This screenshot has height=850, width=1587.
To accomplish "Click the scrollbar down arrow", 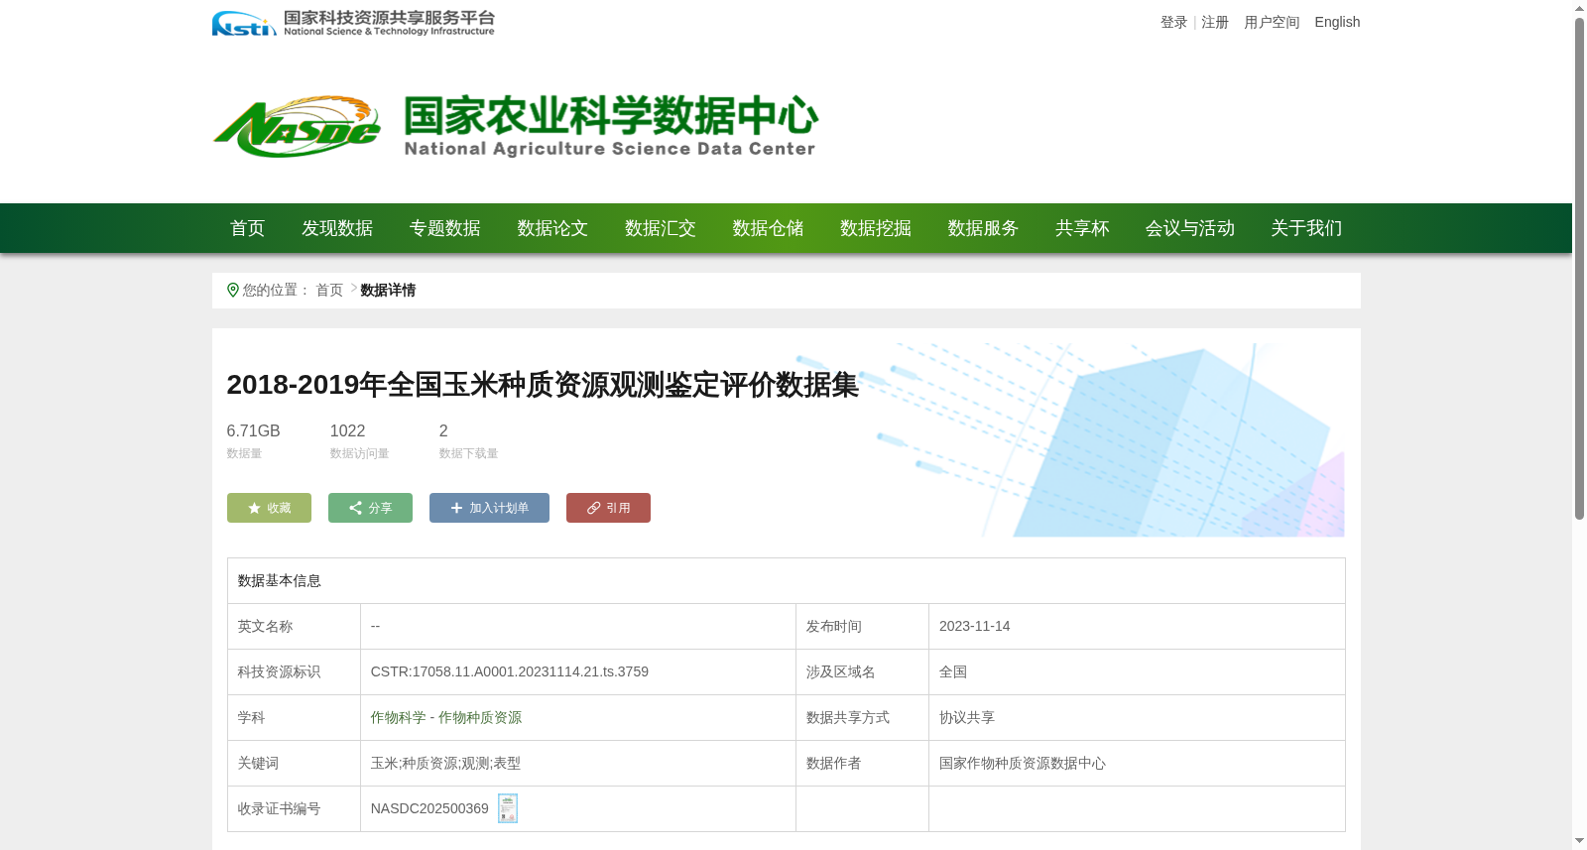I will pyautogui.click(x=1579, y=841).
